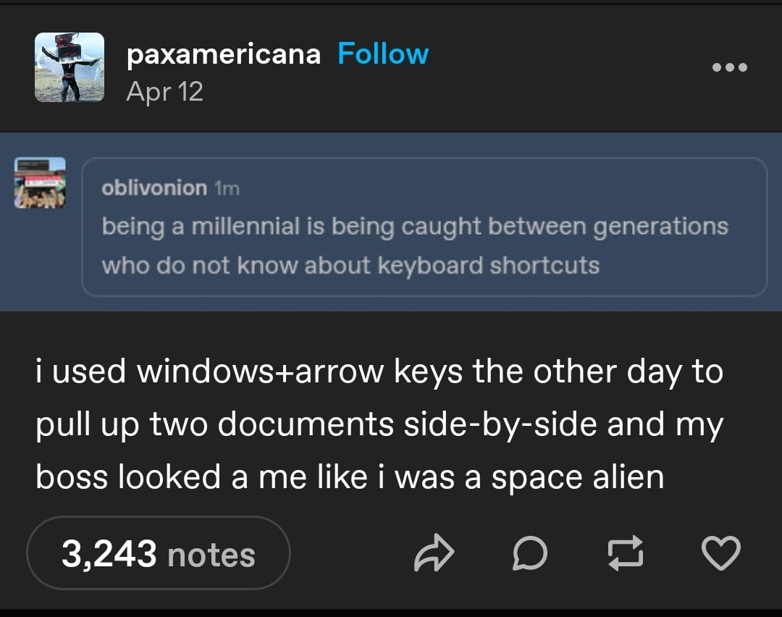Open paxamericana's avatar image
Viewport: 782px width, 617px height.
click(70, 67)
